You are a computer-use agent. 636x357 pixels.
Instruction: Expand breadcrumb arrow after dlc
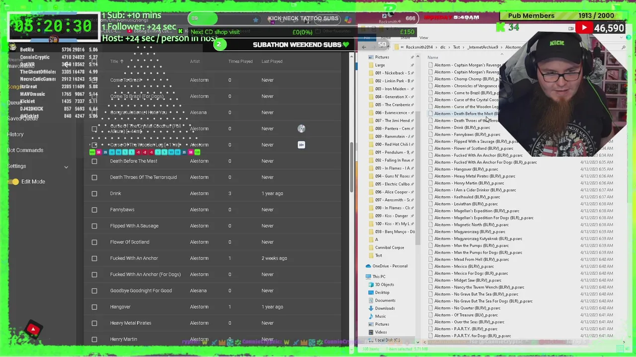point(449,48)
